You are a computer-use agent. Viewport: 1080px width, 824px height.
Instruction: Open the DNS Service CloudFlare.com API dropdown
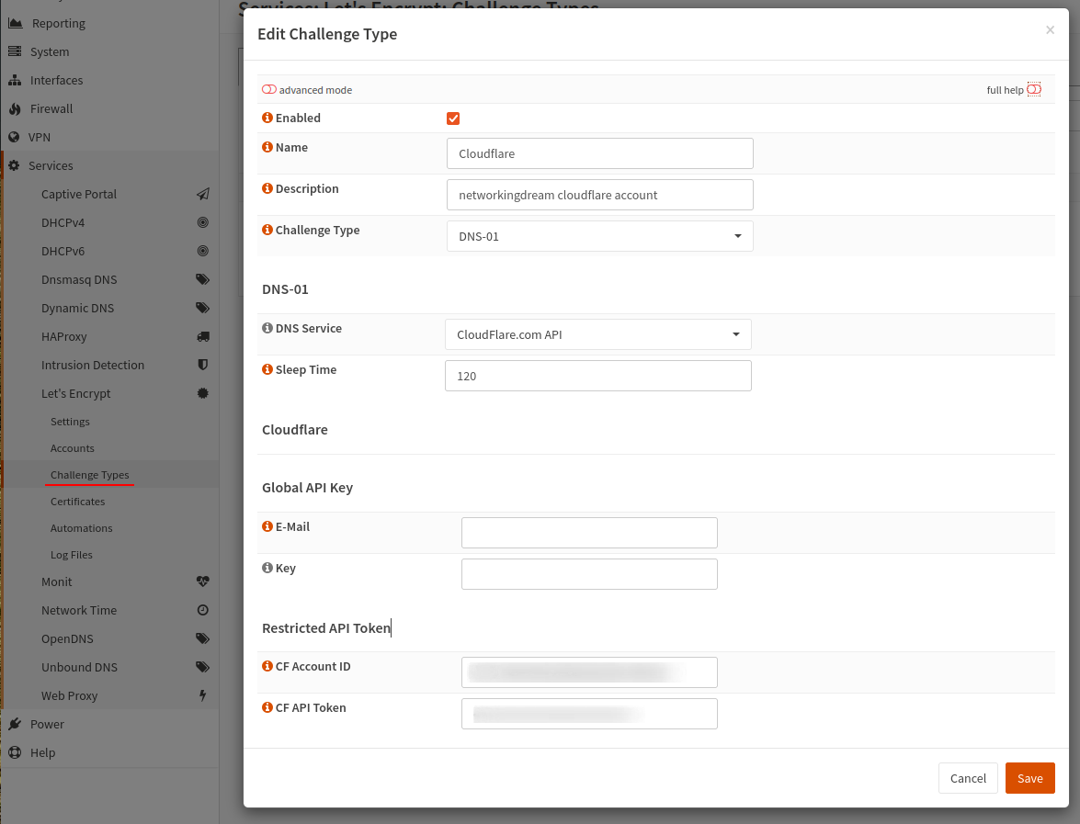point(597,334)
